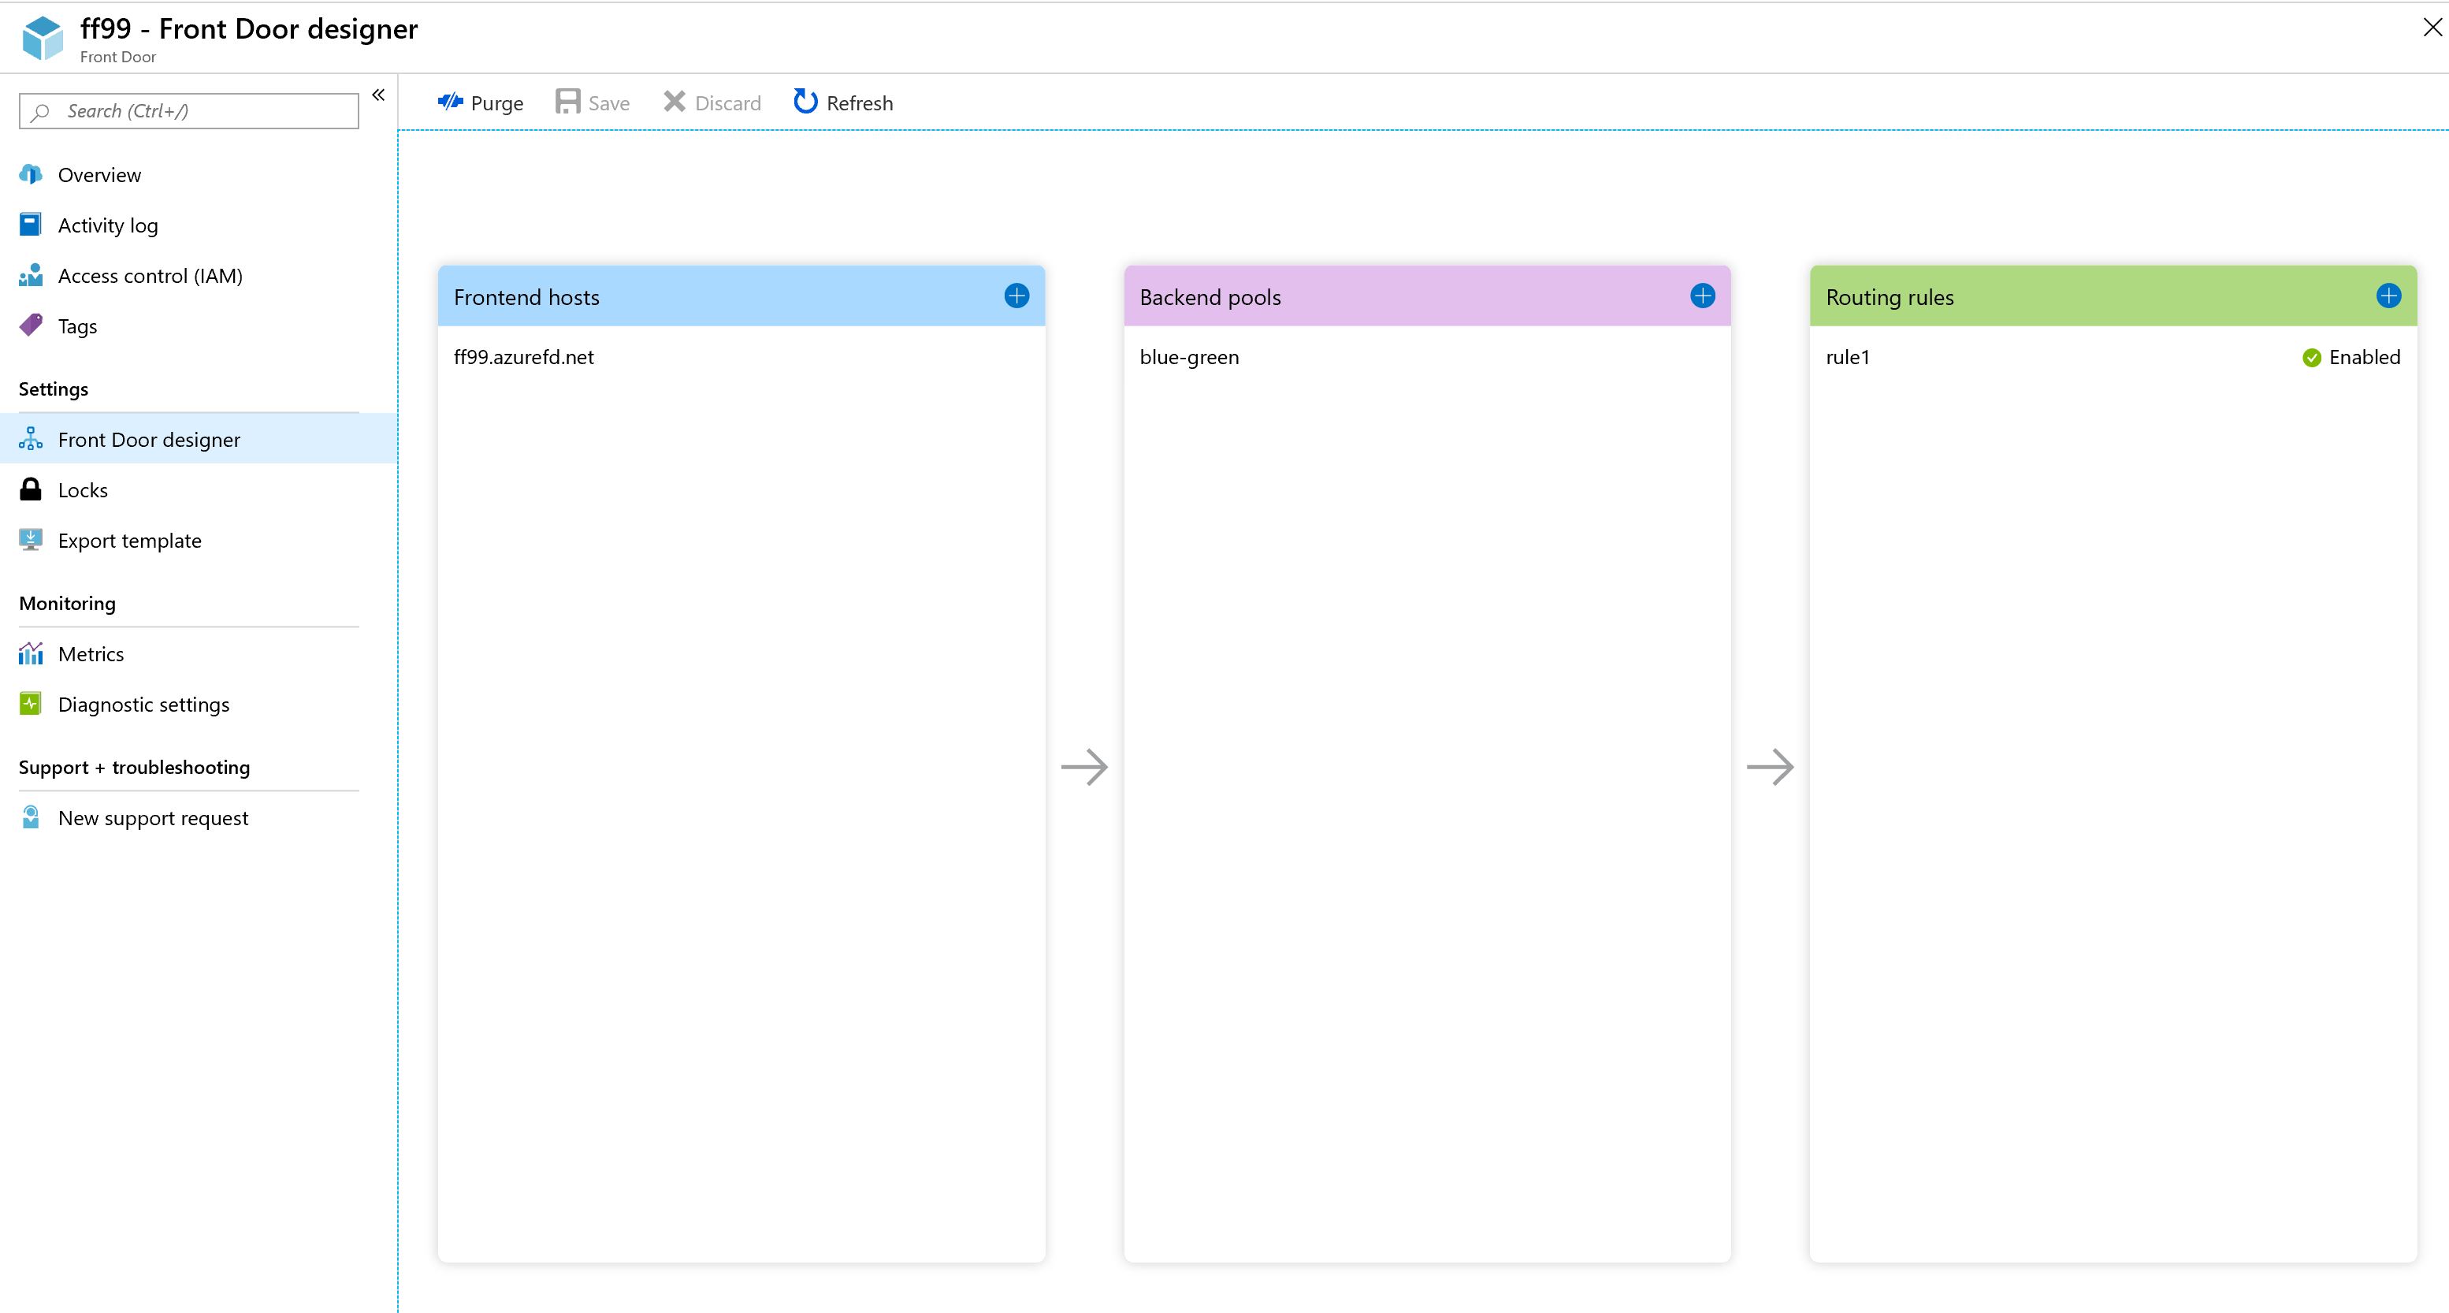Viewport: 2449px width, 1313px height.
Task: Collapse the sidebar with double chevron
Action: click(378, 95)
